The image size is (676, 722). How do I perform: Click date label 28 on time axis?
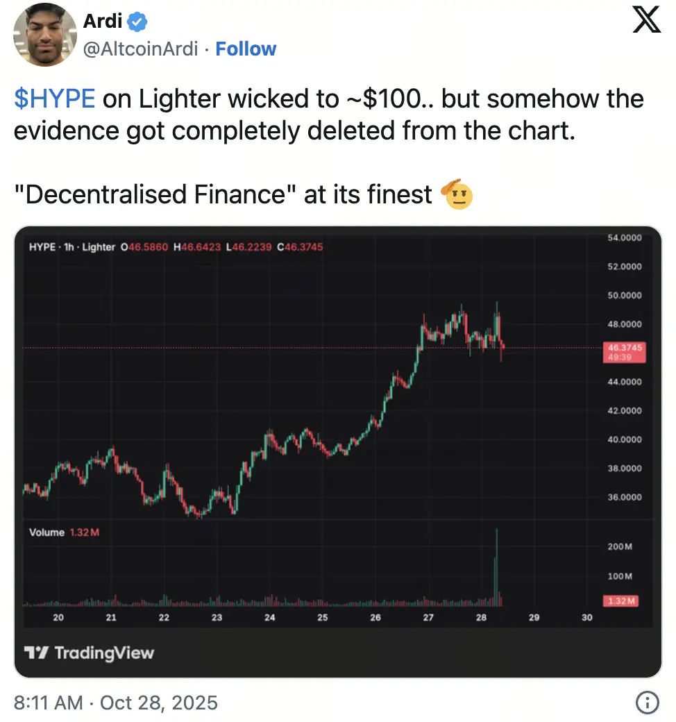point(481,618)
